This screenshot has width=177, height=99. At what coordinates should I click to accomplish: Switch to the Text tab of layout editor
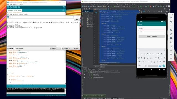click(102, 67)
